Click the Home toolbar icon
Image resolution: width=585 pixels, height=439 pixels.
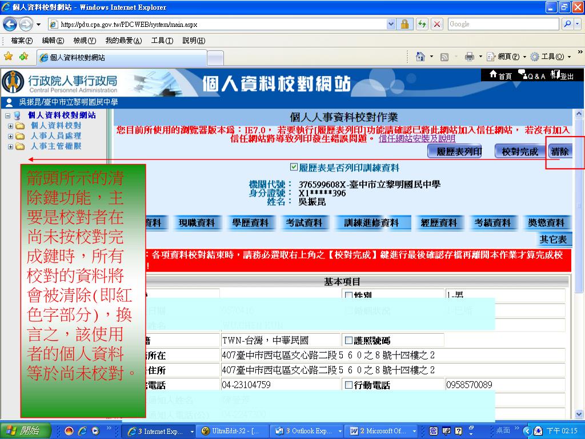420,57
